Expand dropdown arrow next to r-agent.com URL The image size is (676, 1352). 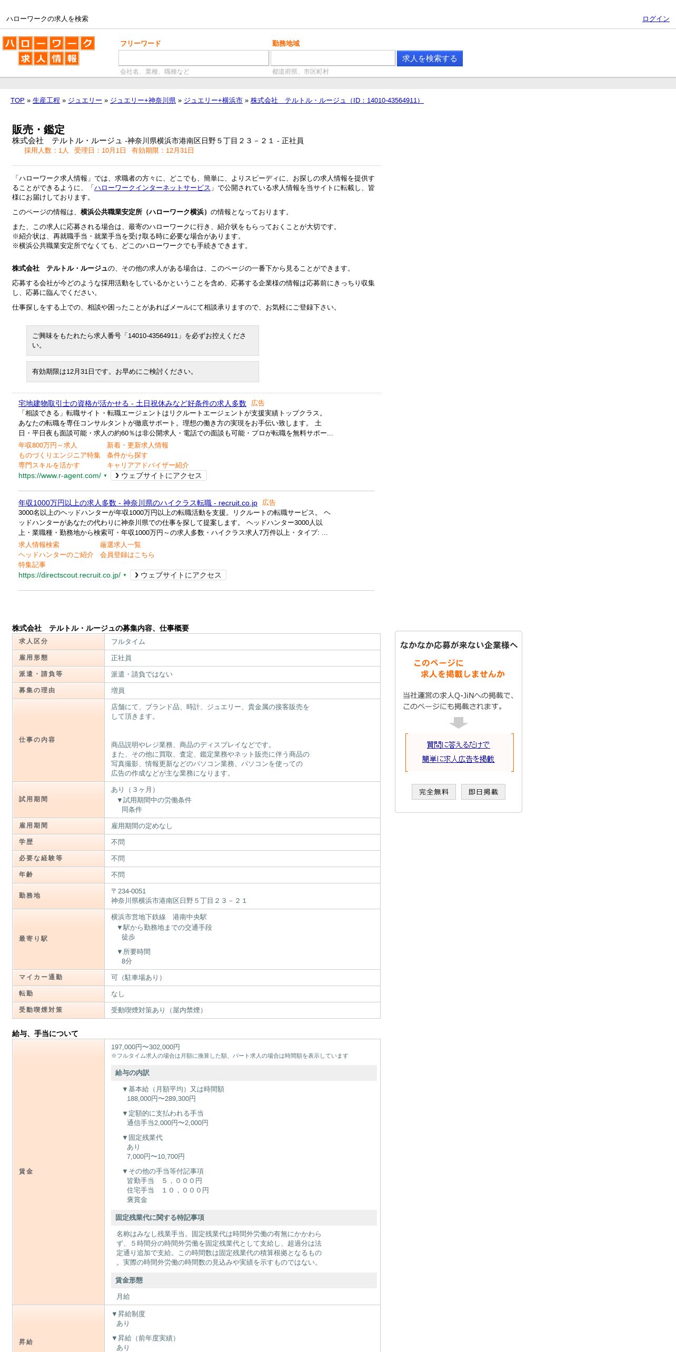coord(105,476)
